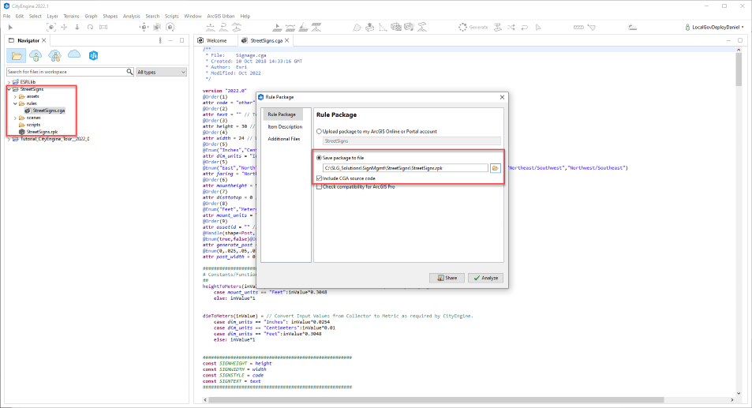The width and height of the screenshot is (752, 408).
Task: Open the plain cloud view in Navigator
Action: pos(74,54)
